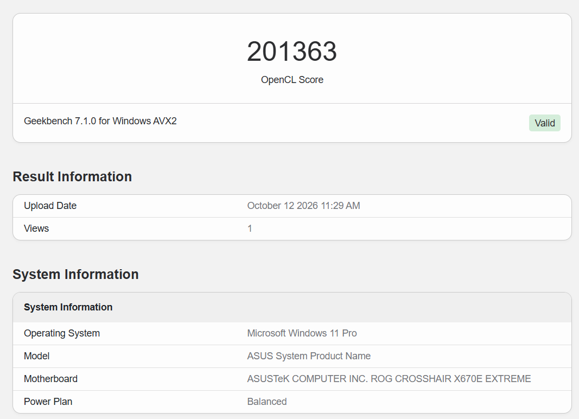This screenshot has width=579, height=419.
Task: Click the OpenCL score value 201363
Action: pyautogui.click(x=292, y=52)
